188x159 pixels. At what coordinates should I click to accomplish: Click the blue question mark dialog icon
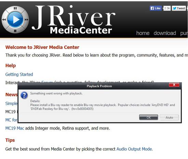[x=24, y=95]
